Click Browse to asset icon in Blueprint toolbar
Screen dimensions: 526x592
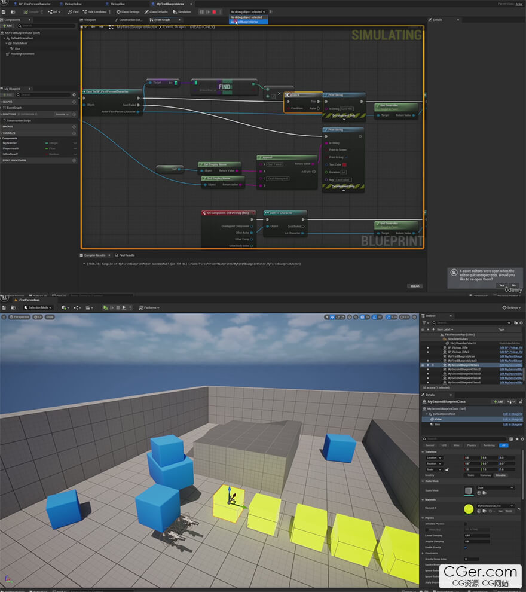13,12
